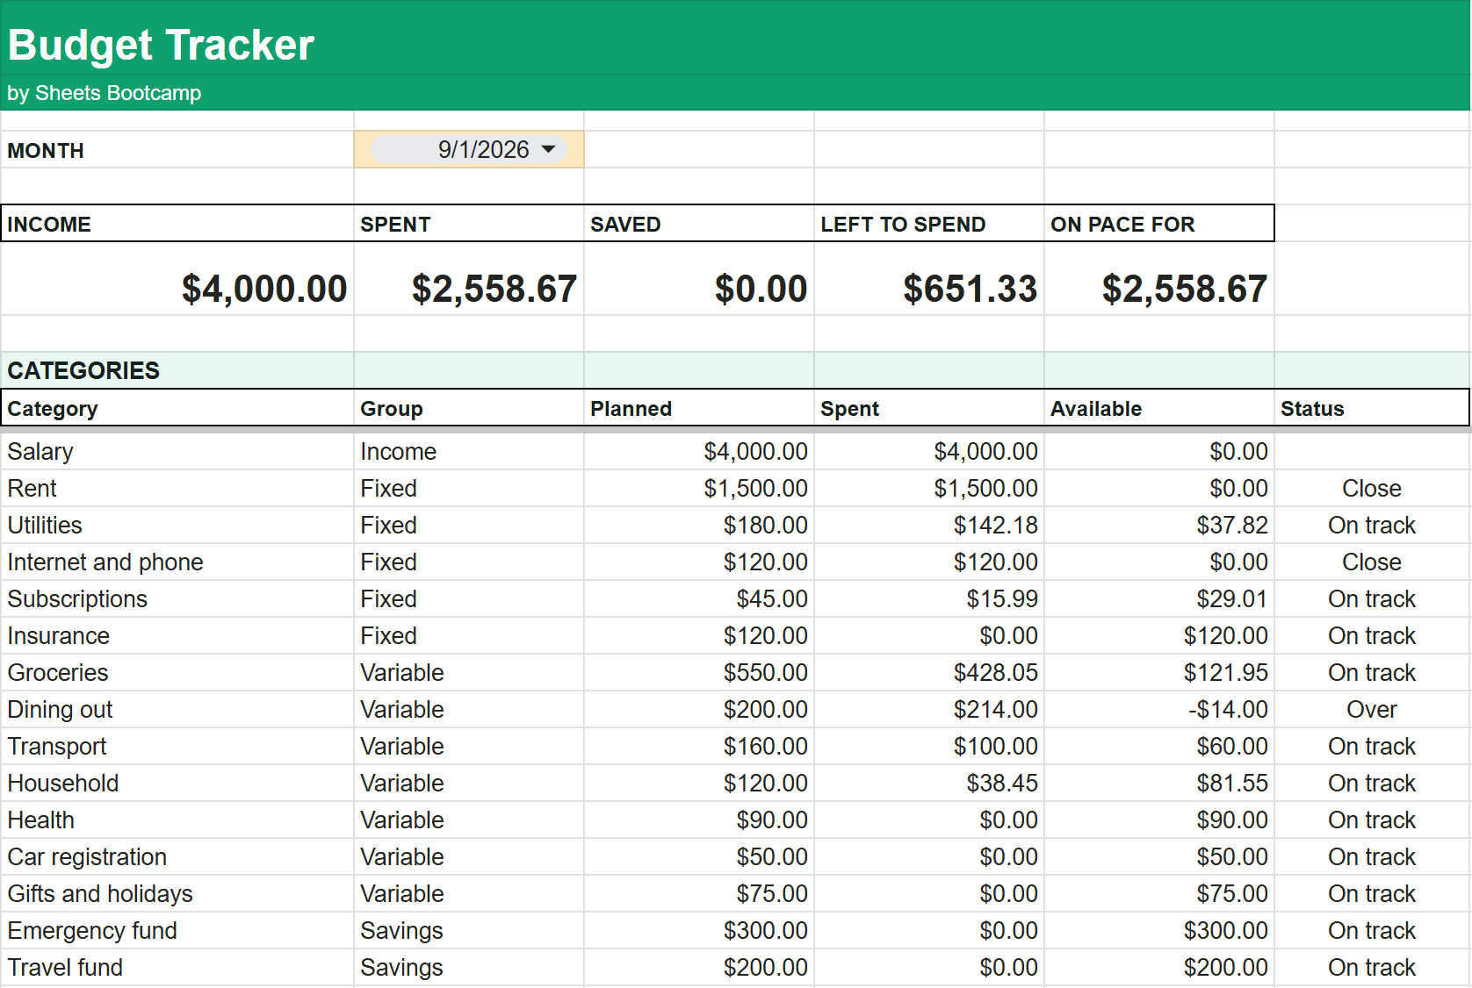The image size is (1472, 988).
Task: Click the Rent 'Close' status cell
Action: 1372,488
